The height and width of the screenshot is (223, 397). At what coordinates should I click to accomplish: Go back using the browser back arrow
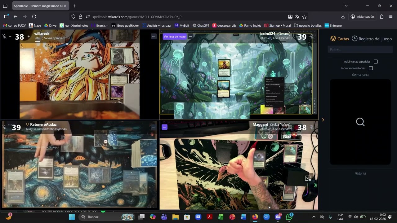coord(16,17)
